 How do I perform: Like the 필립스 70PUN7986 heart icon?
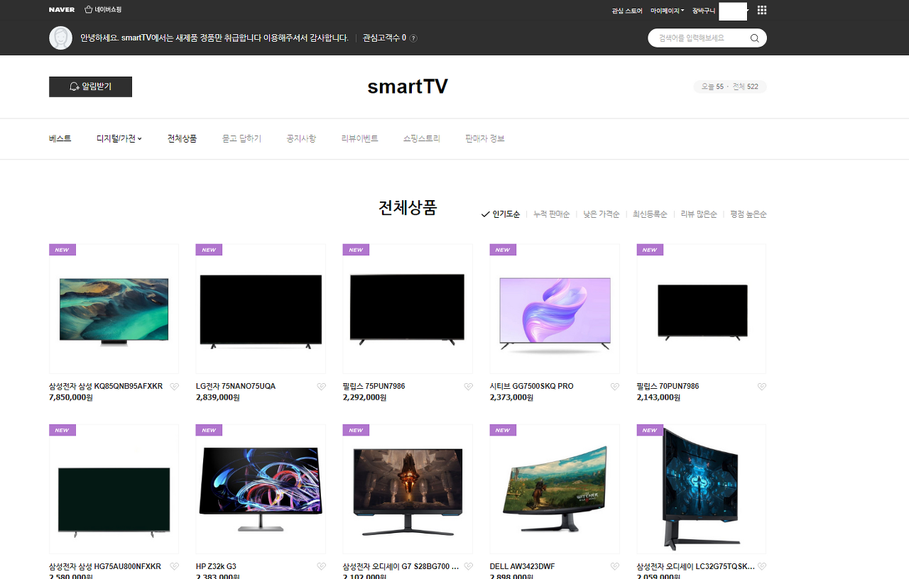coord(762,387)
